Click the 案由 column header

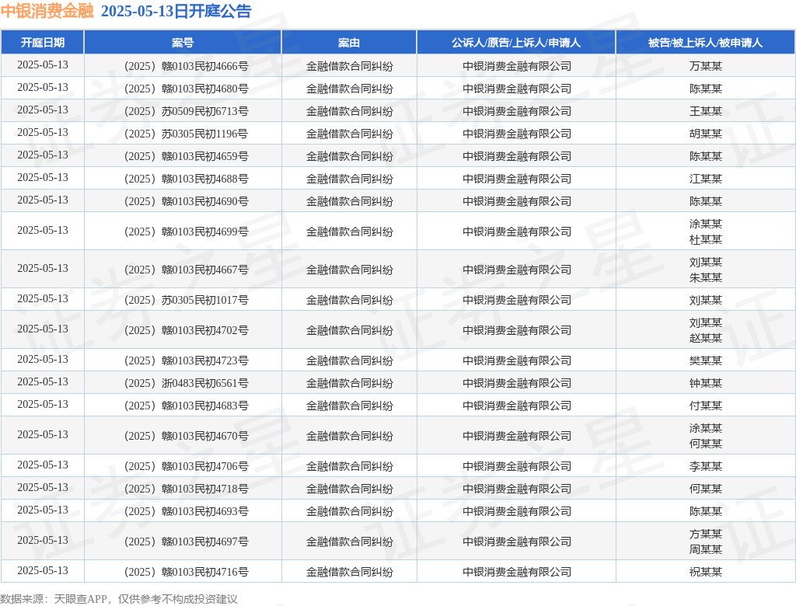coord(349,43)
